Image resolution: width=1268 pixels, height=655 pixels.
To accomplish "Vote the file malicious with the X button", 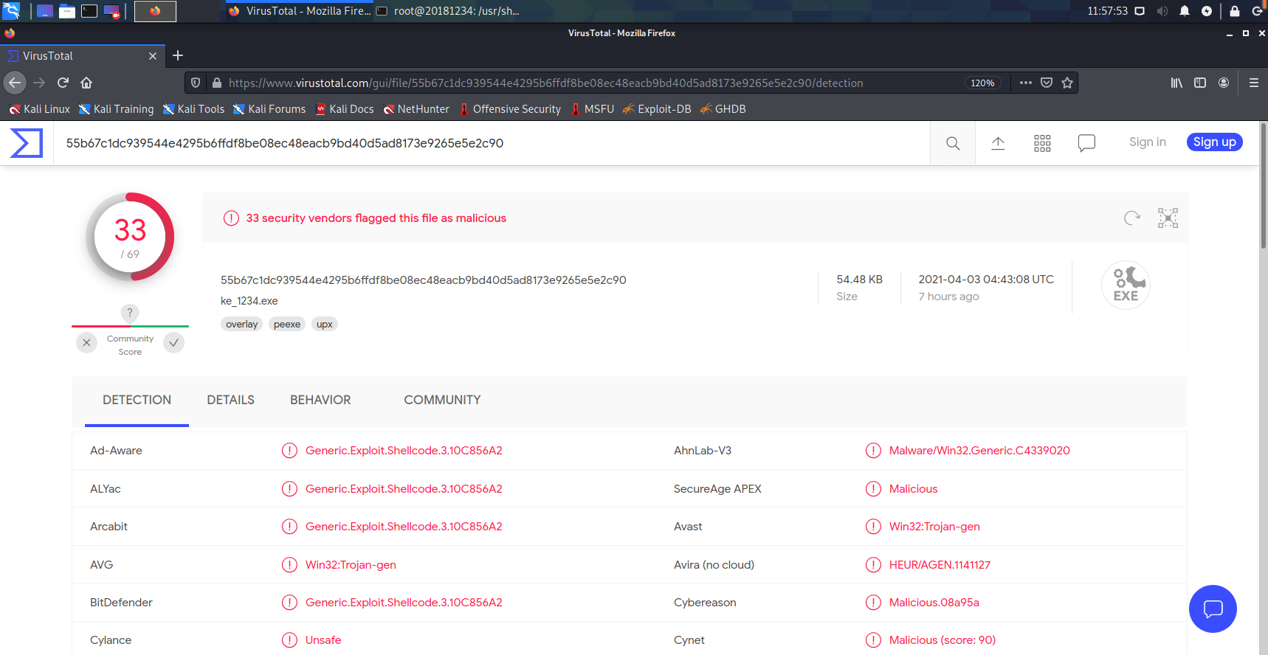I will tap(87, 342).
